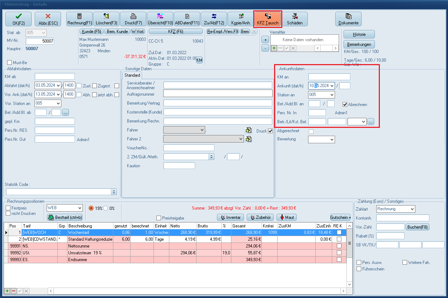
Task: Open the Schäden damages tool
Action: [x=294, y=19]
